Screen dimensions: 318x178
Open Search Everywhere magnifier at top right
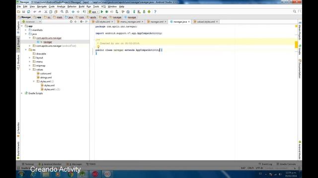click(295, 11)
